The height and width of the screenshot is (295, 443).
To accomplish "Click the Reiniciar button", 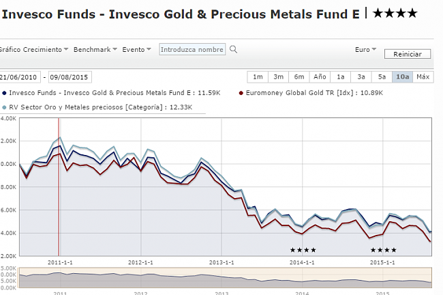I will click(x=408, y=54).
